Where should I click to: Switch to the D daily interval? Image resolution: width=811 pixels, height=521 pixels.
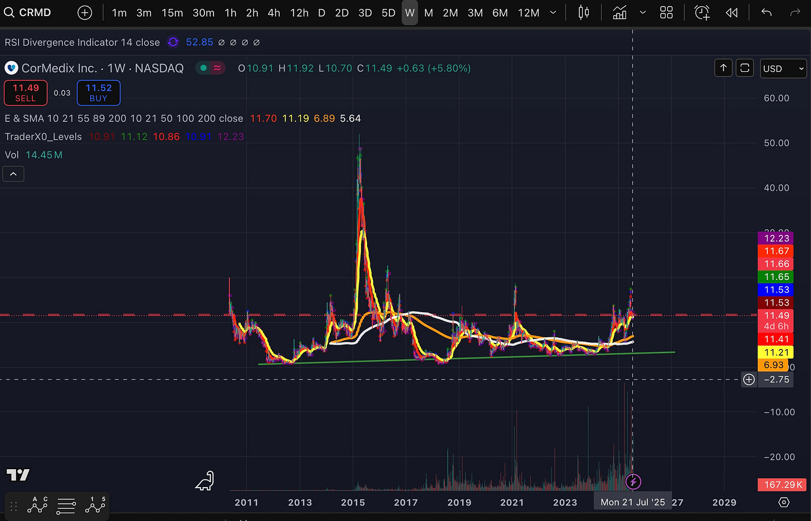pyautogui.click(x=321, y=12)
